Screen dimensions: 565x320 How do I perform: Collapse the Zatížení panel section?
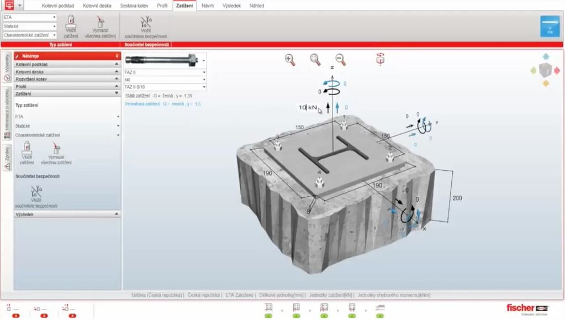point(67,94)
